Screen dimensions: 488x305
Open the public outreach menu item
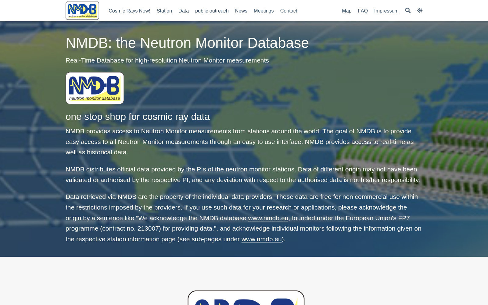pos(212,11)
